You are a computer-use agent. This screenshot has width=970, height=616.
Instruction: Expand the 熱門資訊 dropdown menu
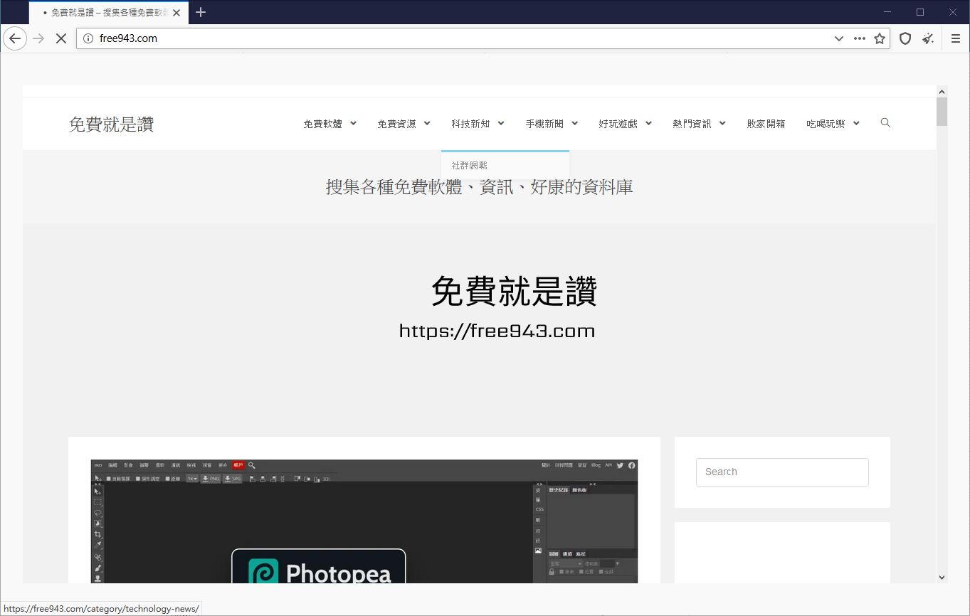pos(694,123)
